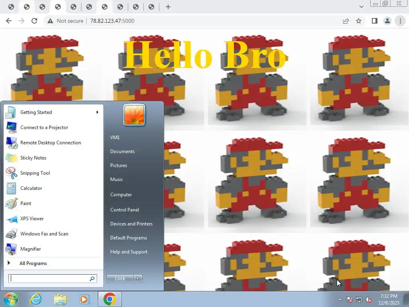Image resolution: width=409 pixels, height=307 pixels.
Task: Click the Windows Start orb
Action: tap(11, 299)
